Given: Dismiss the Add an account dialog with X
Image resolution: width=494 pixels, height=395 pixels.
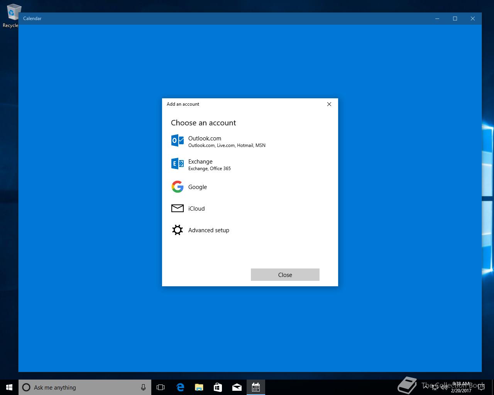Looking at the screenshot, I should tap(329, 104).
